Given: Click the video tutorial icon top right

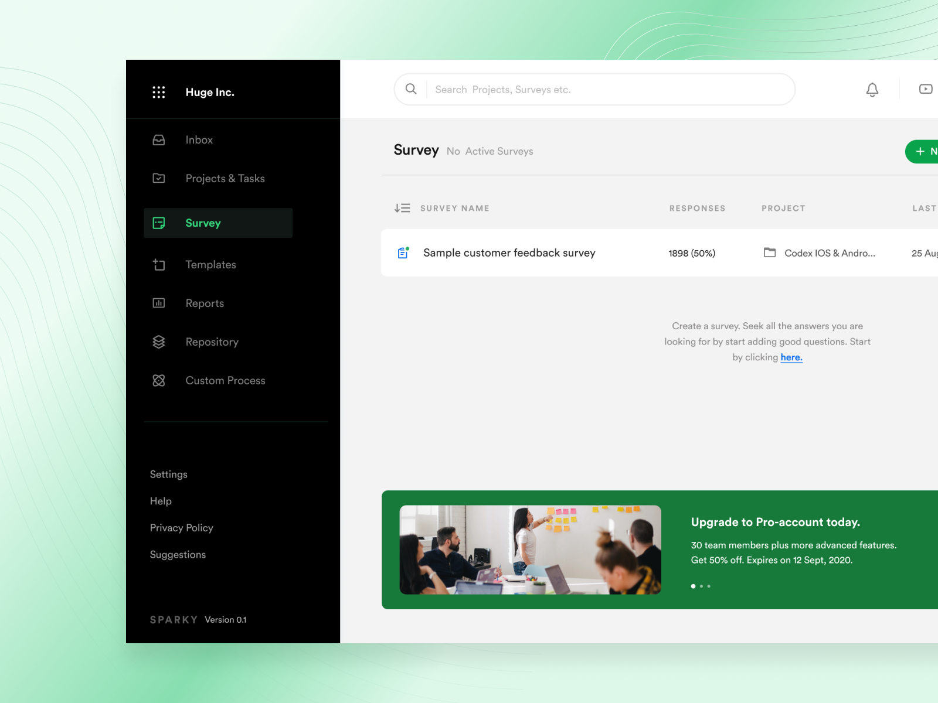Looking at the screenshot, I should pos(926,89).
